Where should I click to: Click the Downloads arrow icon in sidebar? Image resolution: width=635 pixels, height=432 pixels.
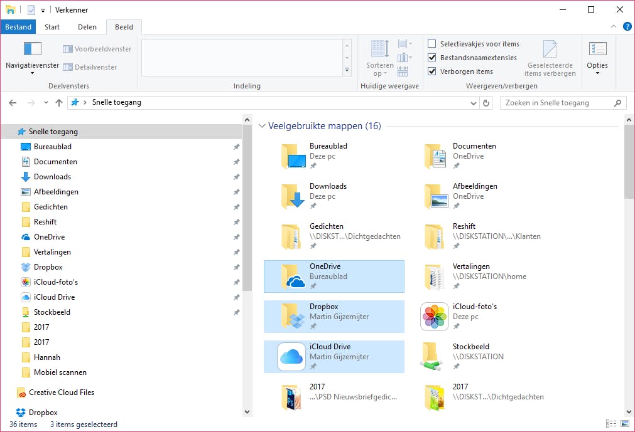[26, 177]
